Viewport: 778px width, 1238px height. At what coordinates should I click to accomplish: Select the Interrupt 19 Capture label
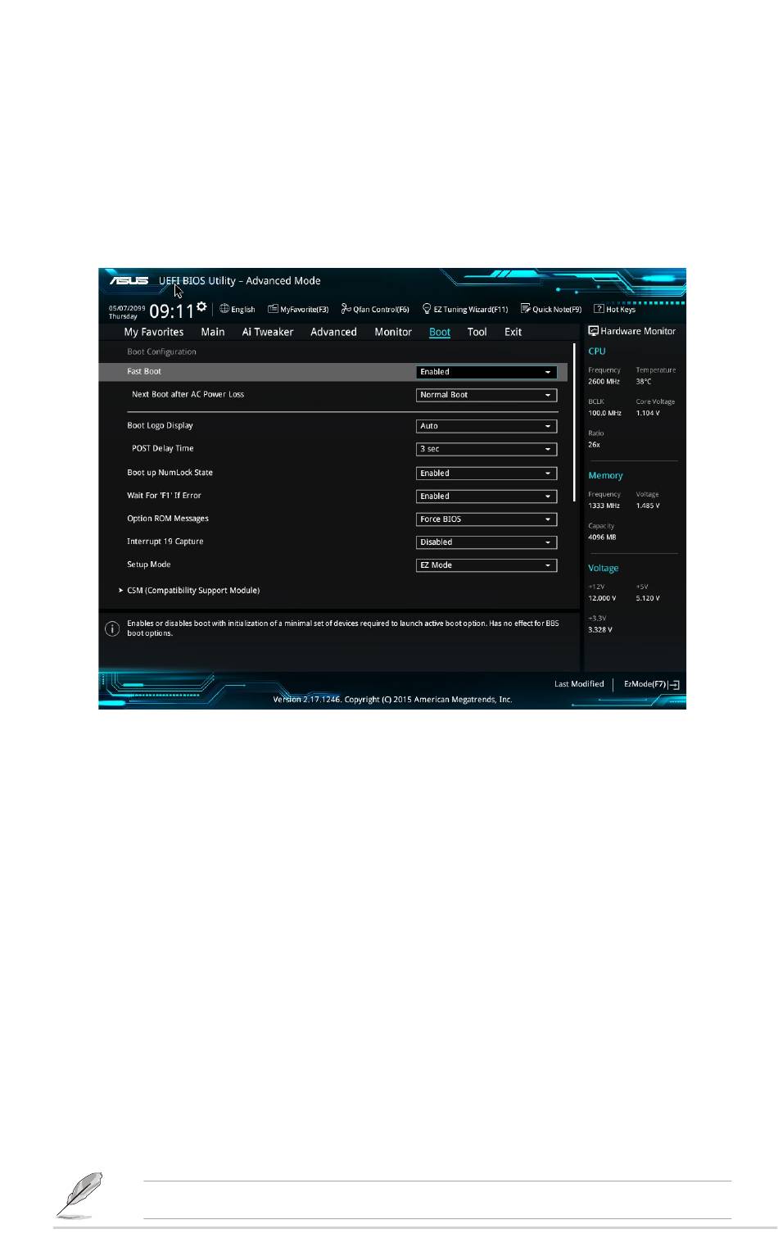click(165, 542)
